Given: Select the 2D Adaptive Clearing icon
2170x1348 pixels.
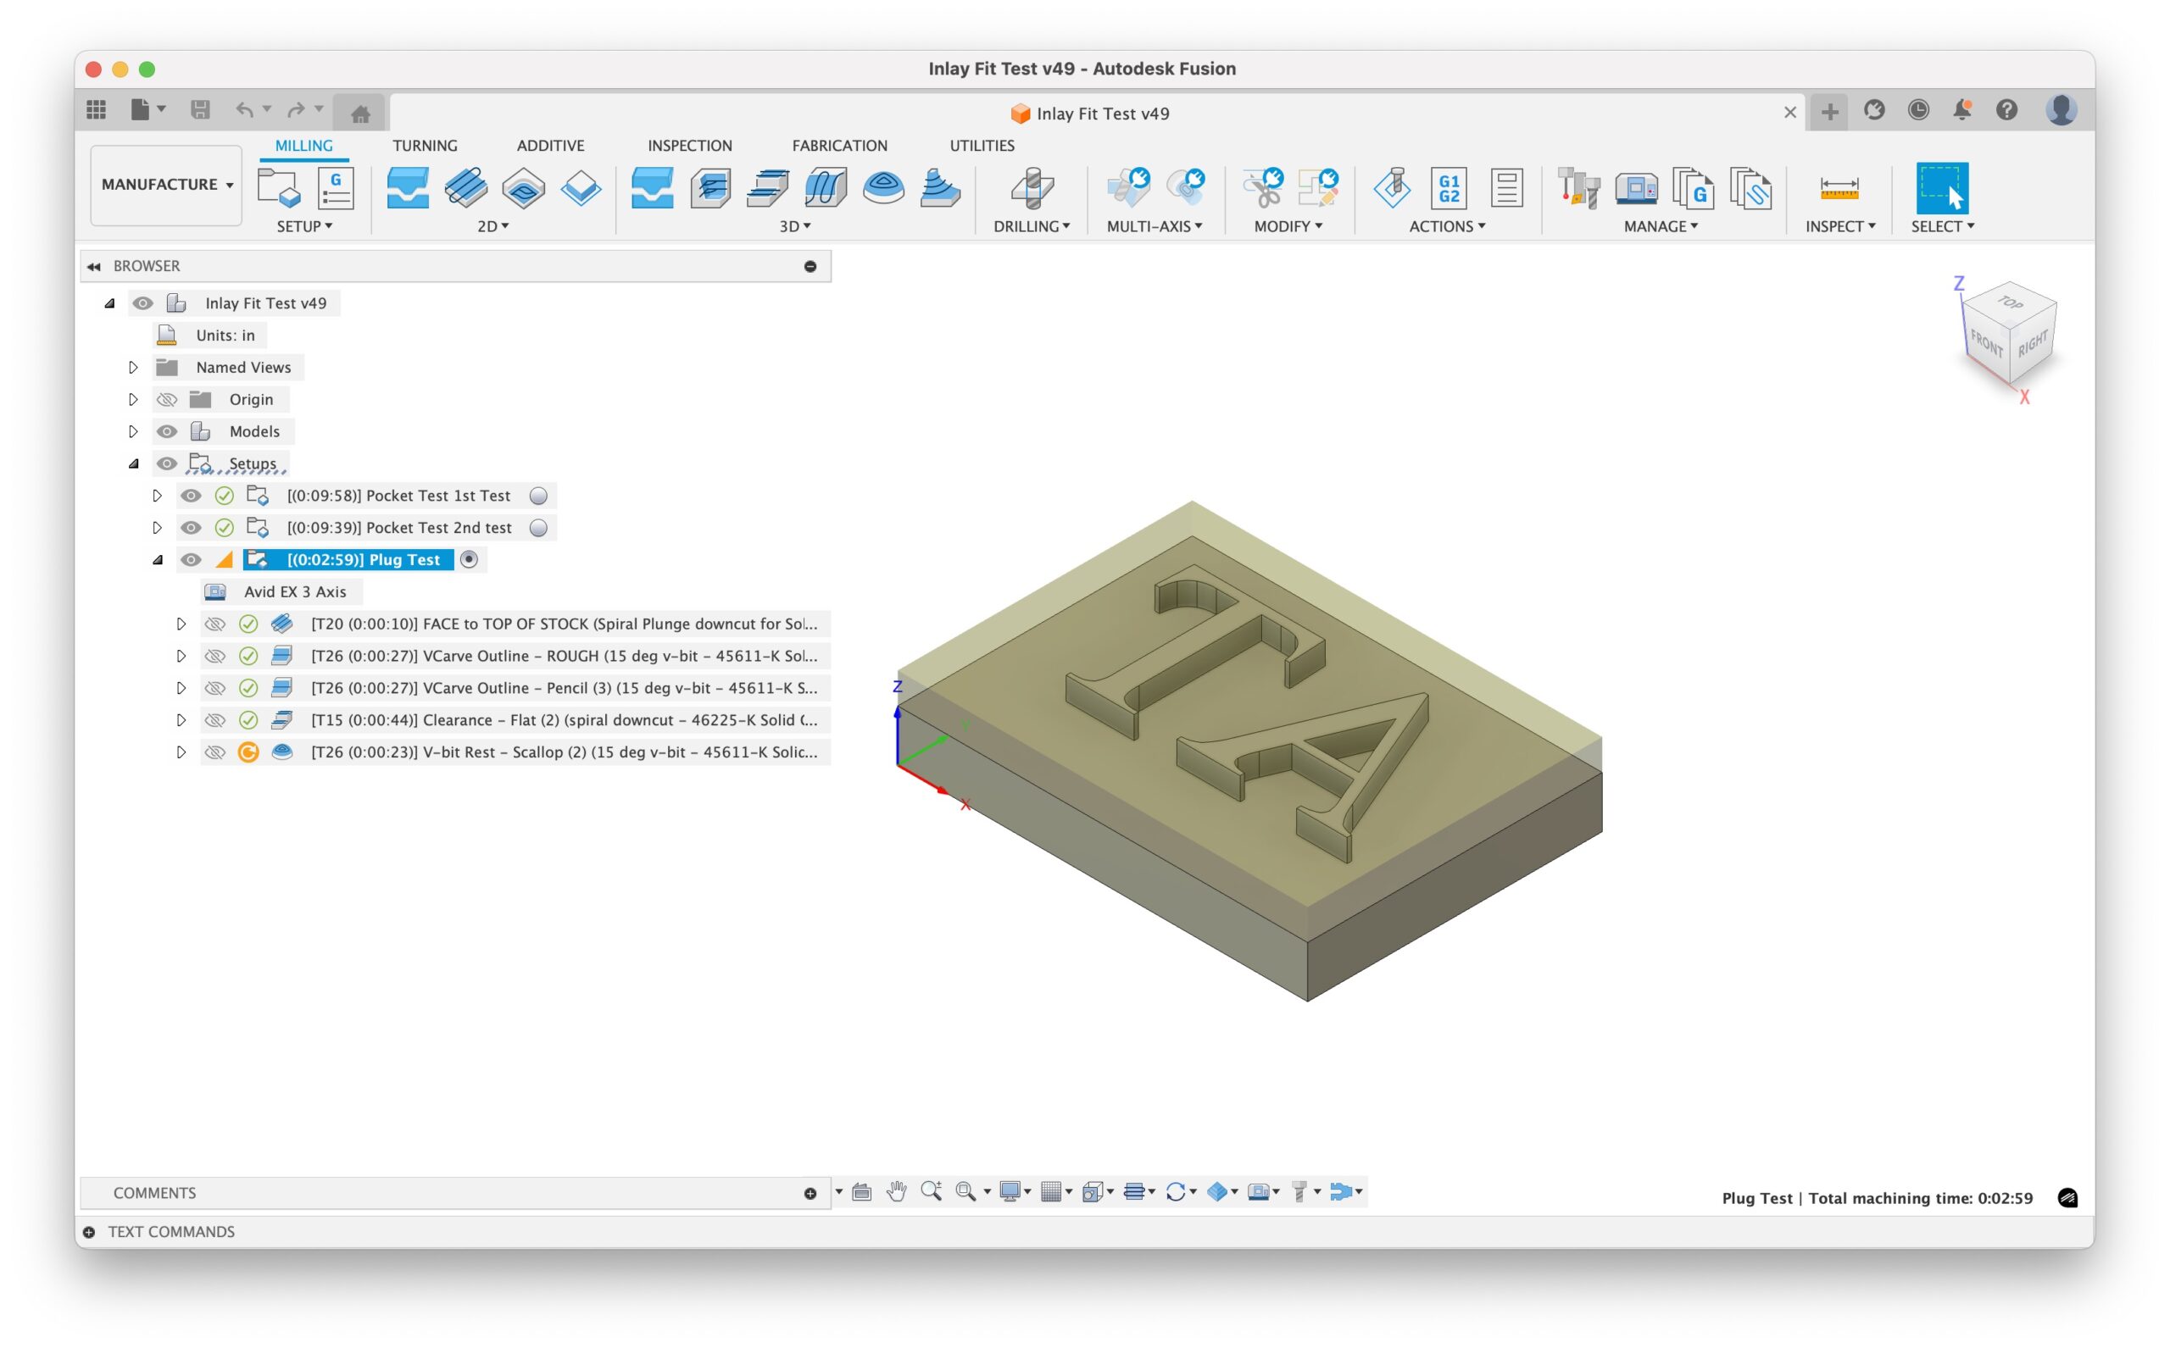Looking at the screenshot, I should pos(408,187).
